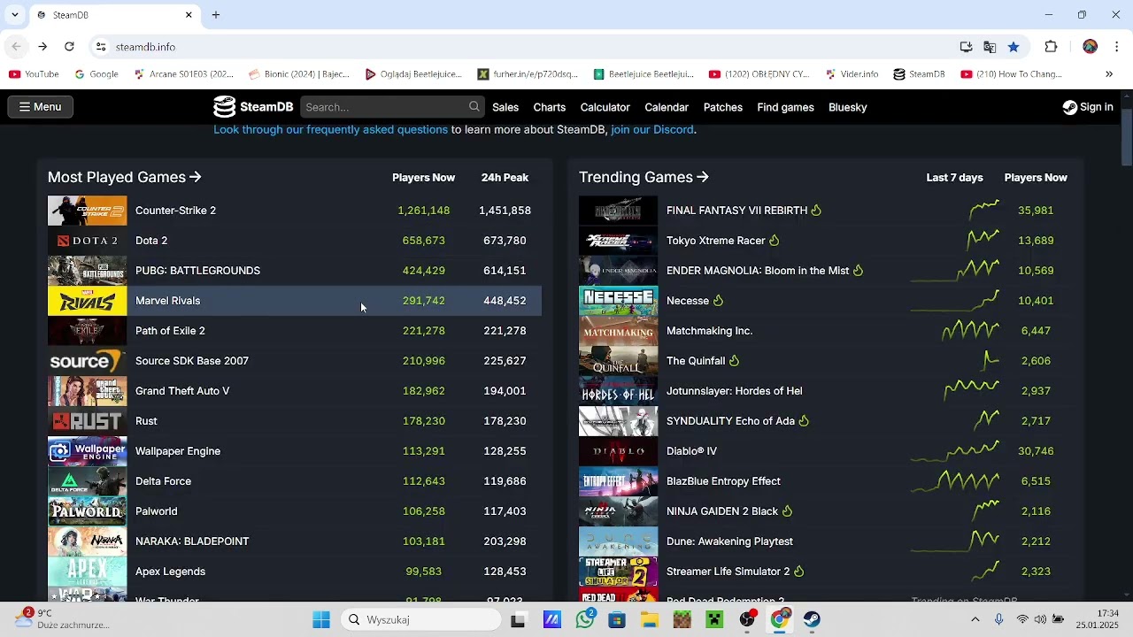Click Path of Exile 2 players count 221,278

pos(423,331)
